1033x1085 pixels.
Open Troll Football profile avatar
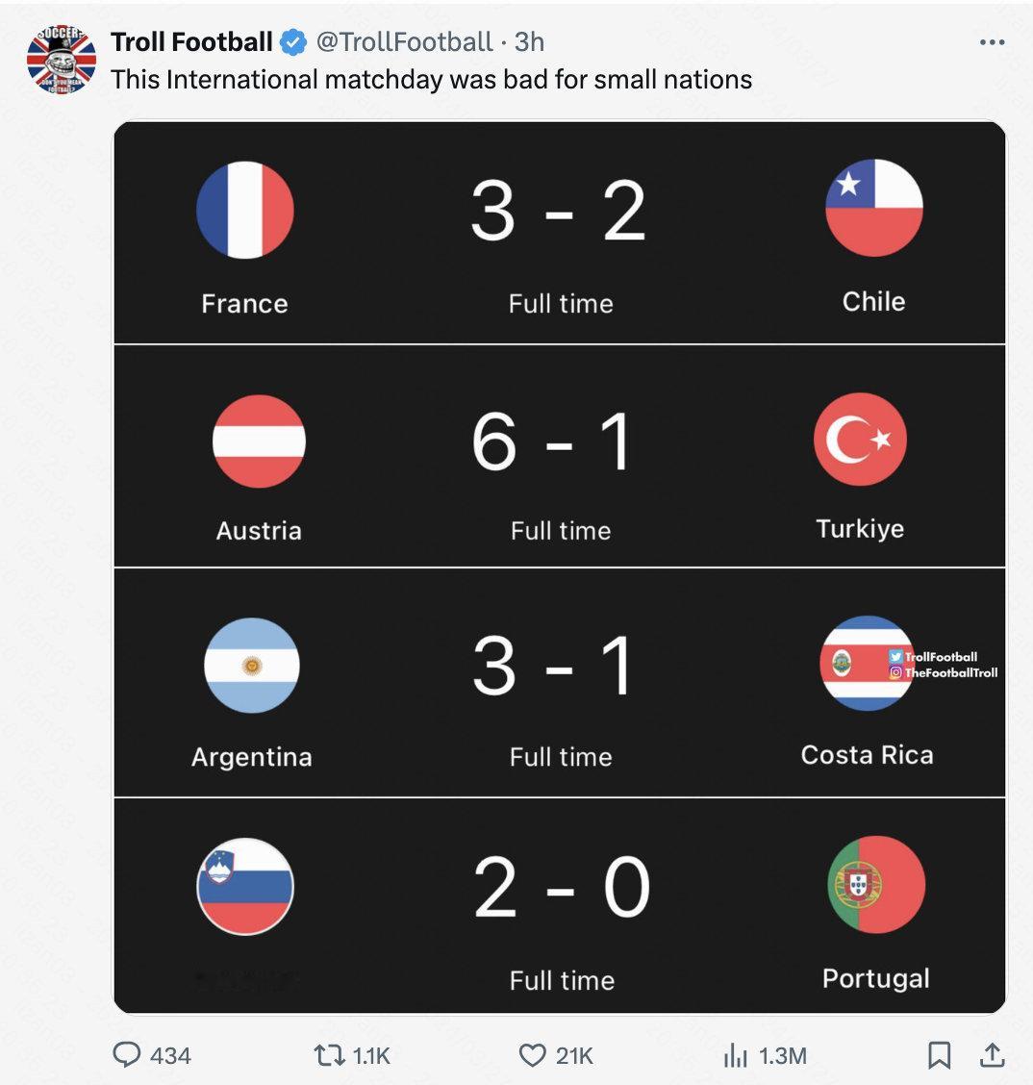[62, 60]
